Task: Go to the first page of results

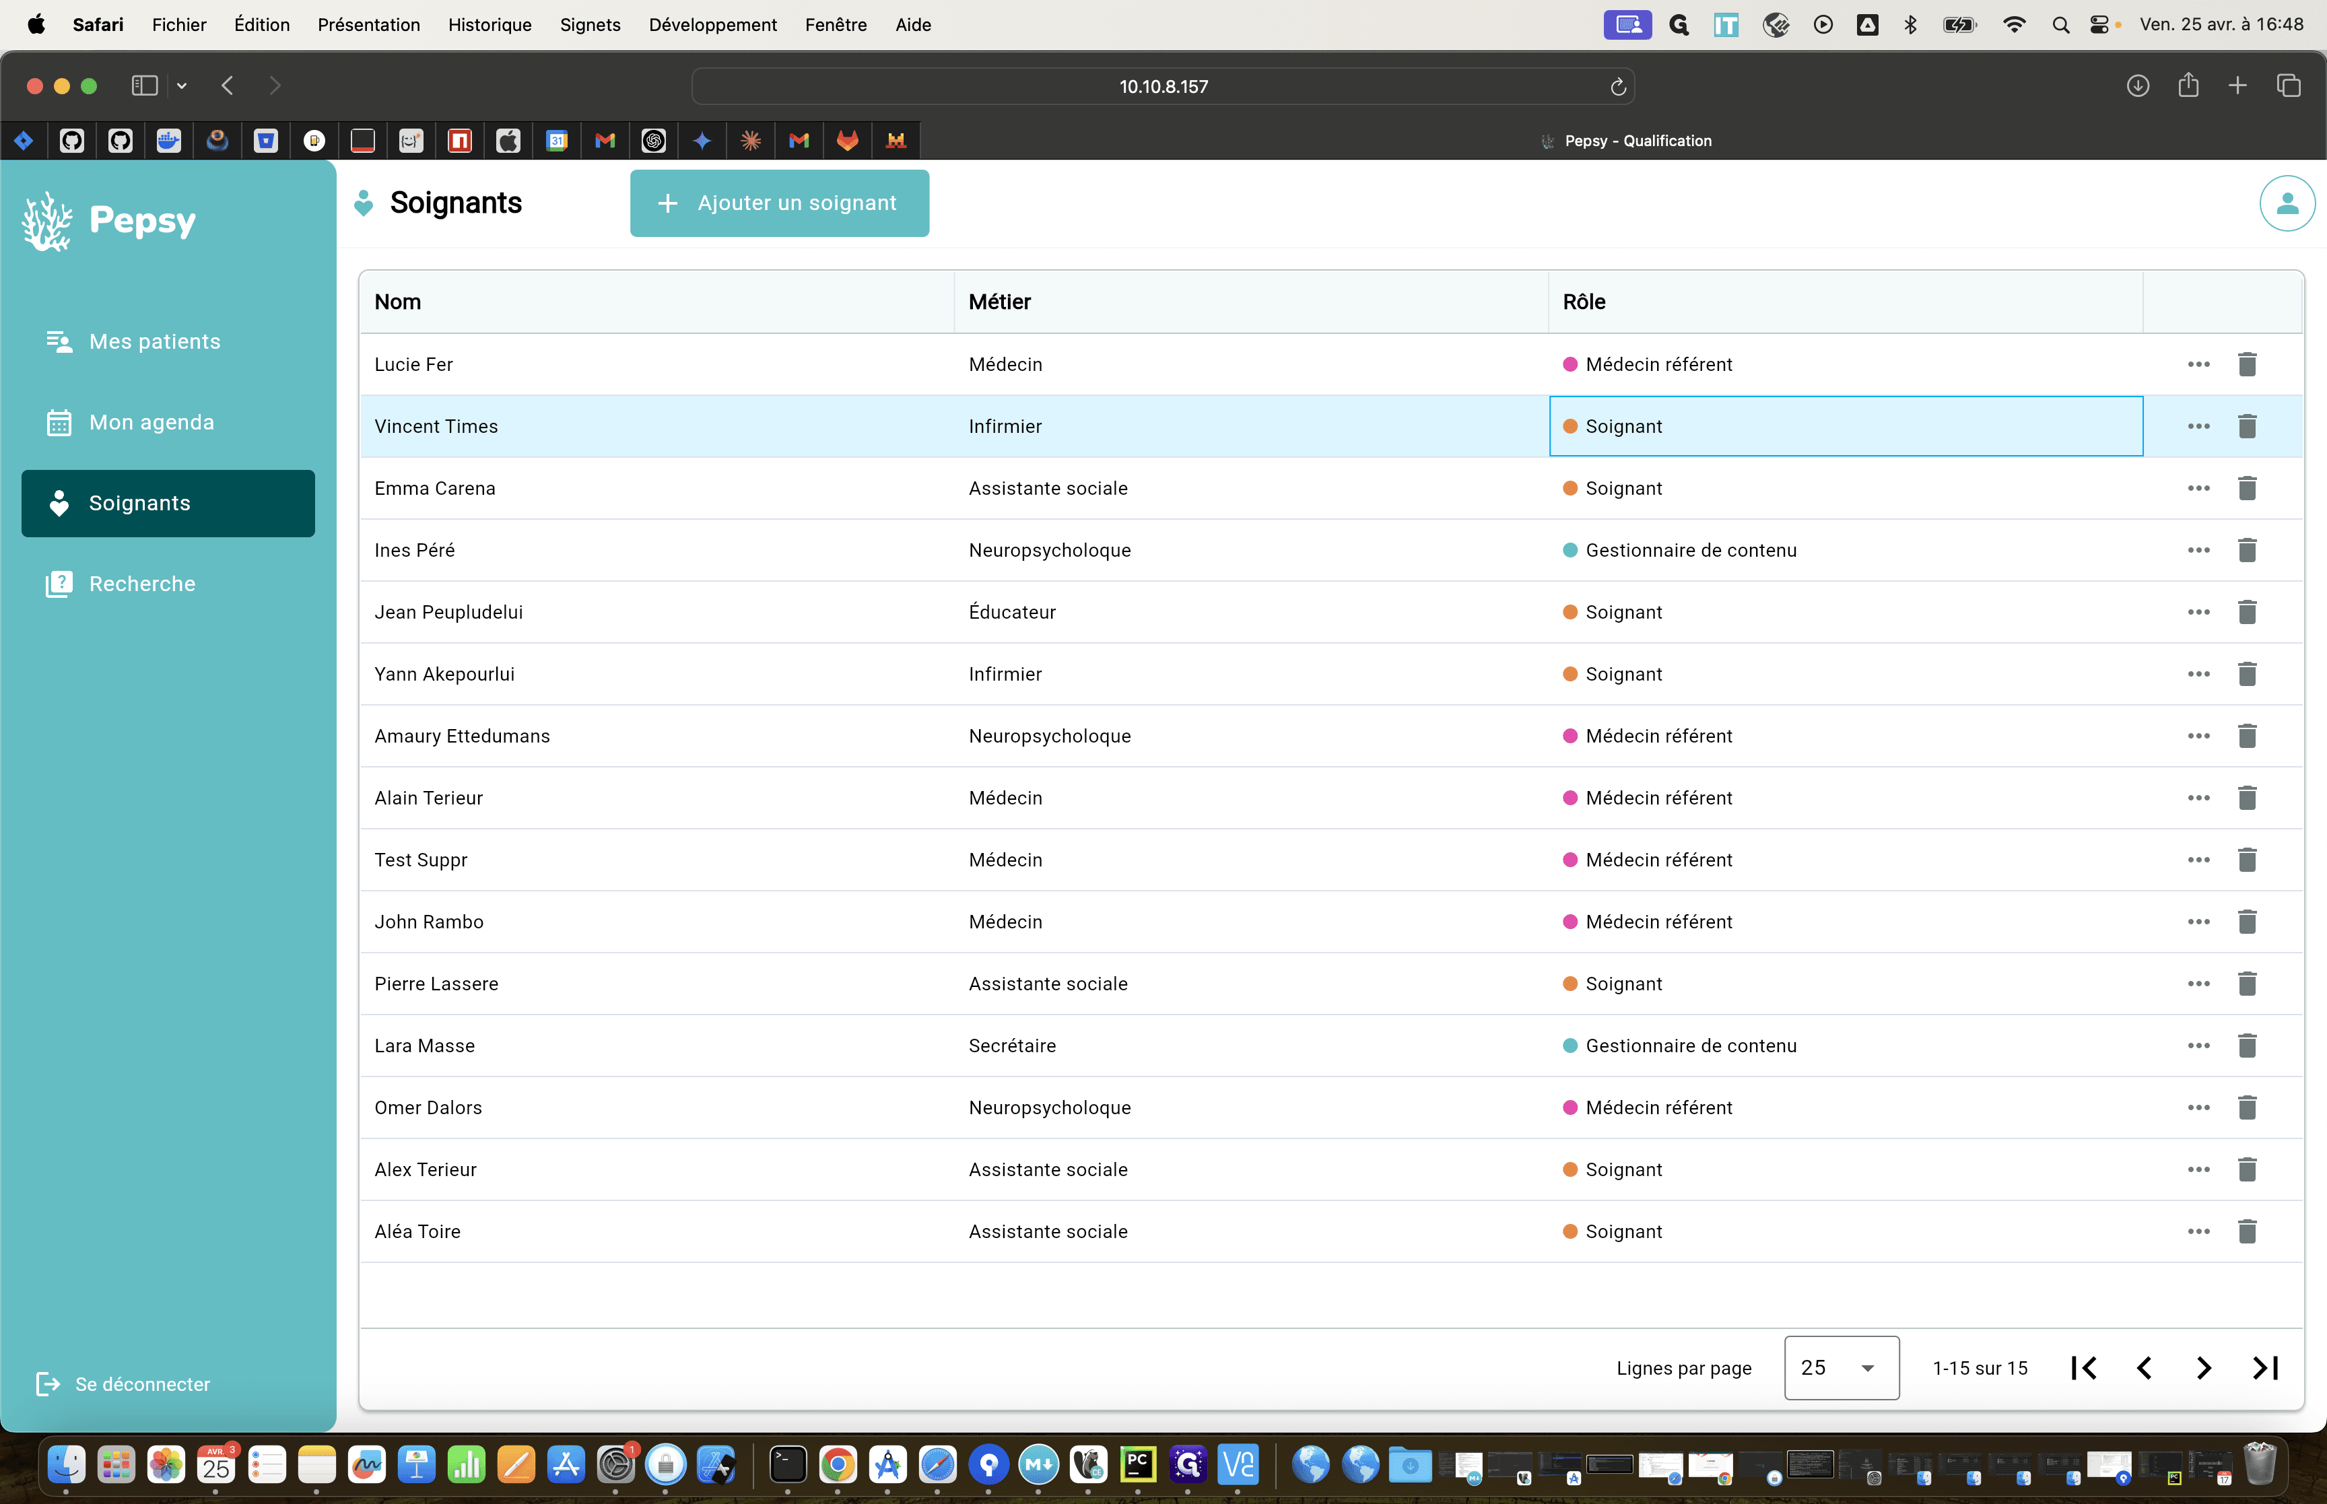Action: tap(2084, 1368)
